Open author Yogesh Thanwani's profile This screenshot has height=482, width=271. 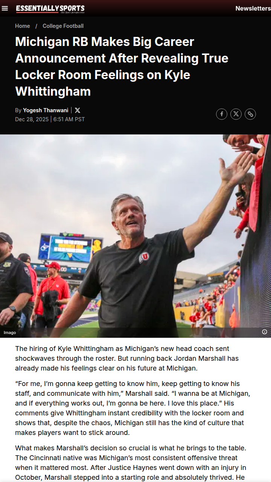point(46,110)
